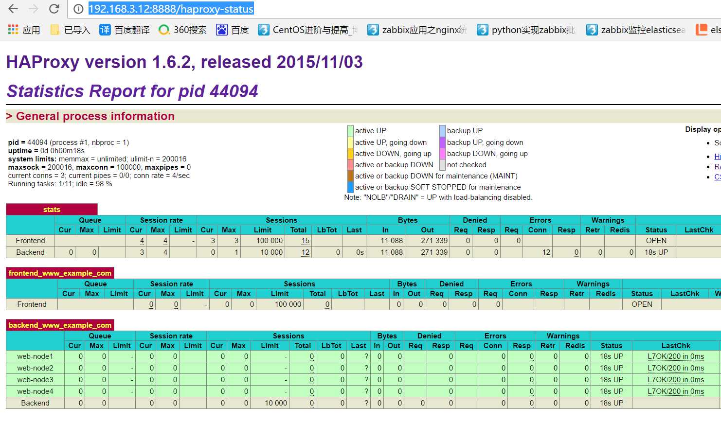Open the 百度翻译 bookmark
Image resolution: width=721 pixels, height=424 pixels.
[124, 30]
